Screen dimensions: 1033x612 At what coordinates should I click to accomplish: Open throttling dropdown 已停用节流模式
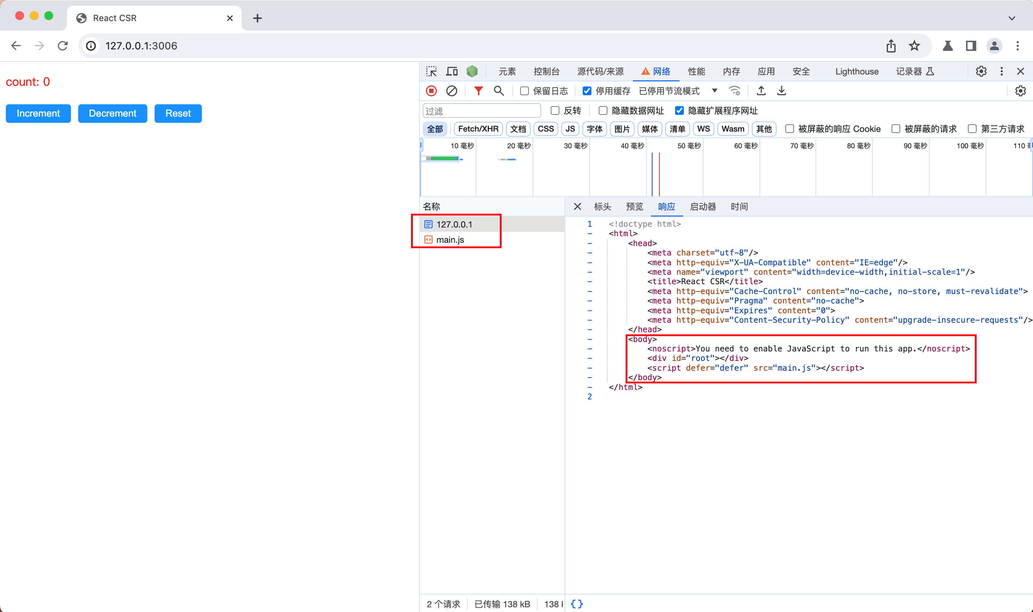(678, 91)
